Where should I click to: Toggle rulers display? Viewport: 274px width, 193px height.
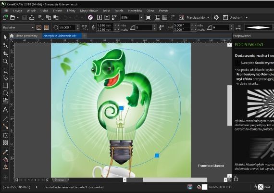(x=157, y=17)
